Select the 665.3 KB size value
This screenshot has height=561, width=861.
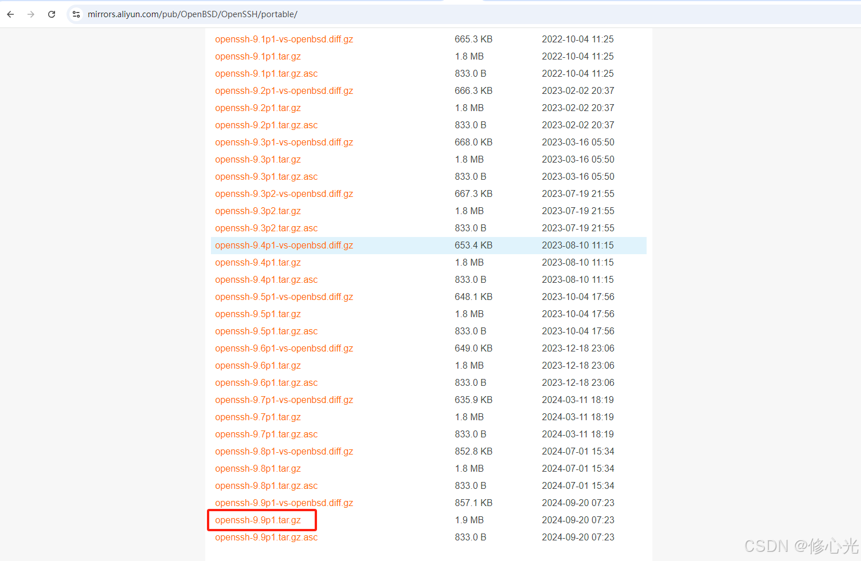473,39
